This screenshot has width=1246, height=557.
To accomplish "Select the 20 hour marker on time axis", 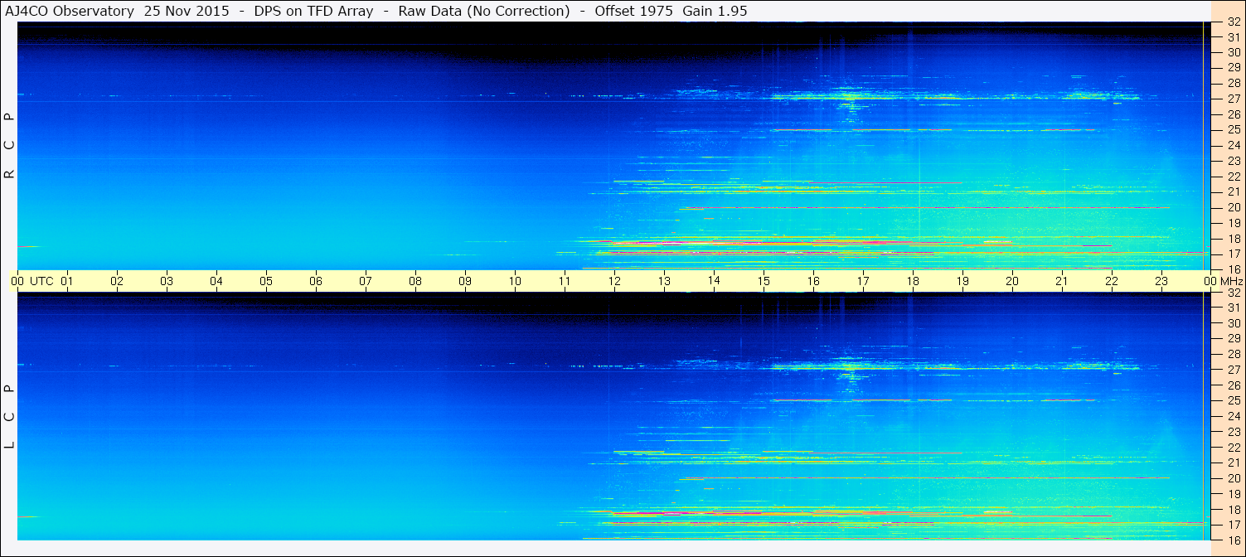I will point(1012,281).
